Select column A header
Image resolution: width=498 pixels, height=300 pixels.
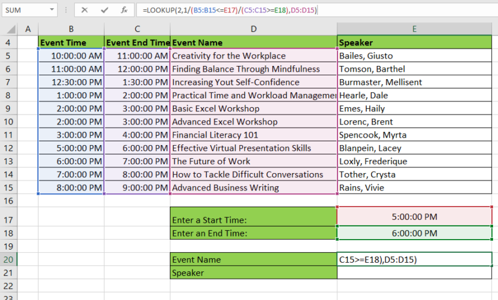click(x=27, y=29)
